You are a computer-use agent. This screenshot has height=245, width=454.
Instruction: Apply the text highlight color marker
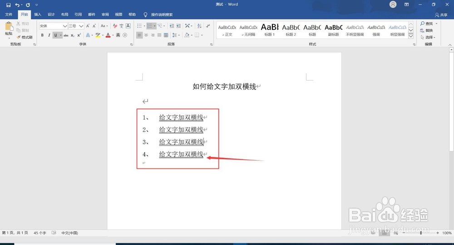(x=98, y=35)
